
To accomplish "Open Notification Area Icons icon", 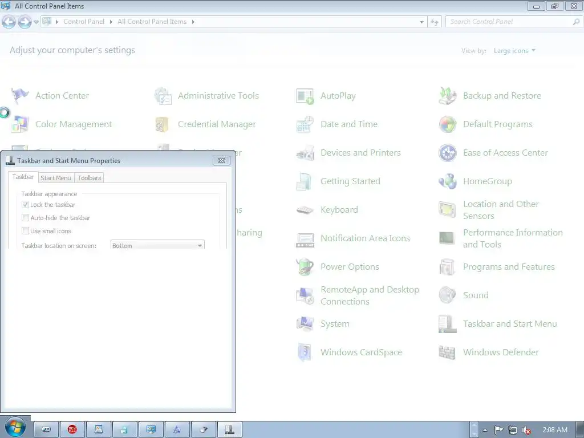I will click(x=305, y=239).
